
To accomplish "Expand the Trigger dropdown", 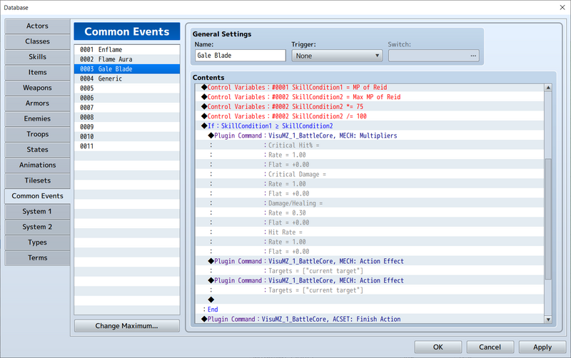I will (x=337, y=56).
